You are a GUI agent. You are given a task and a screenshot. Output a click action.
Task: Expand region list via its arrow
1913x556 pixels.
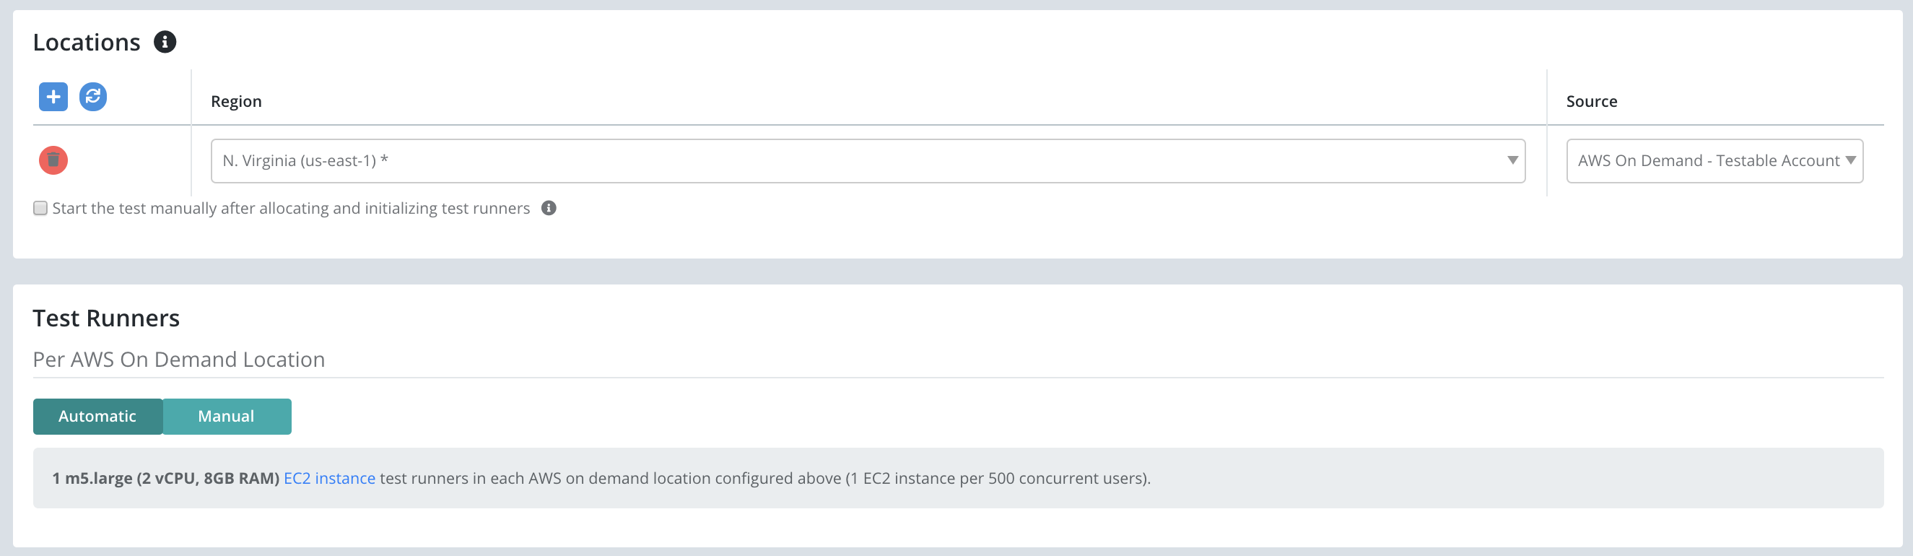pos(1512,160)
